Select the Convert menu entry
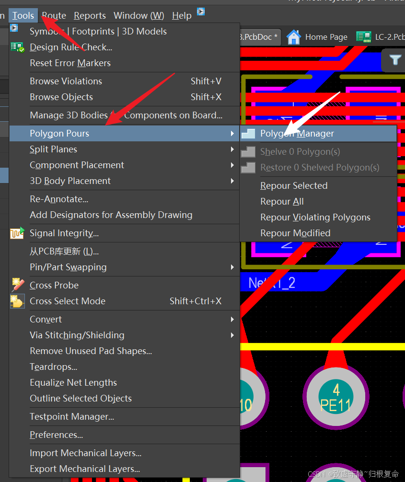The height and width of the screenshot is (482, 405). [125, 320]
